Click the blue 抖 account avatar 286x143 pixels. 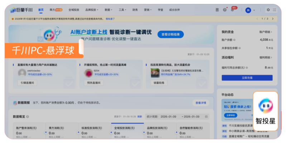248,10
